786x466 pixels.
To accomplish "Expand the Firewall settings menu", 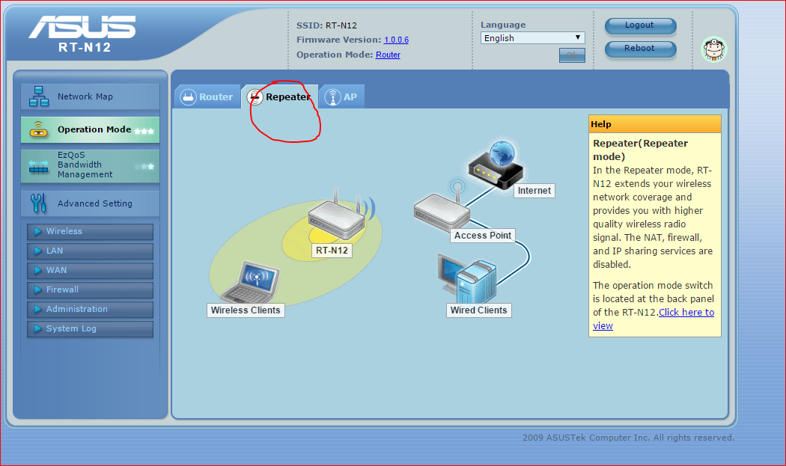I will pos(91,290).
